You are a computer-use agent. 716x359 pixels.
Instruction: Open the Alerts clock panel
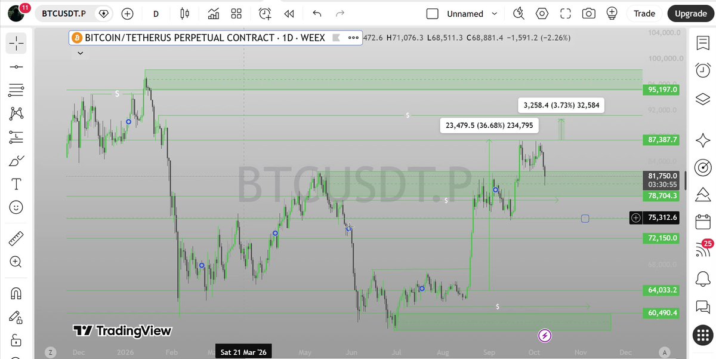click(703, 70)
